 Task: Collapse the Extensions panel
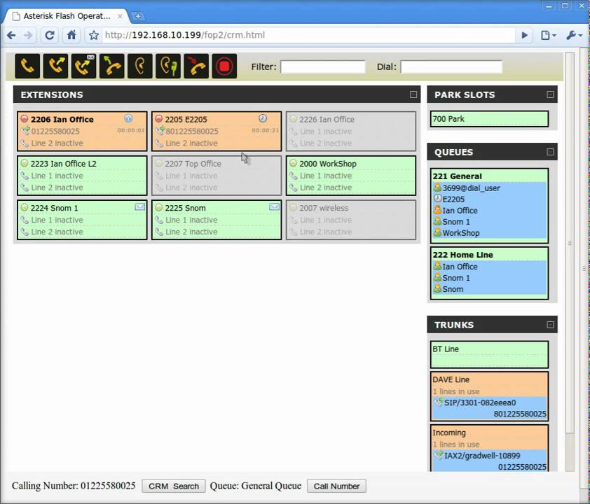pos(413,94)
